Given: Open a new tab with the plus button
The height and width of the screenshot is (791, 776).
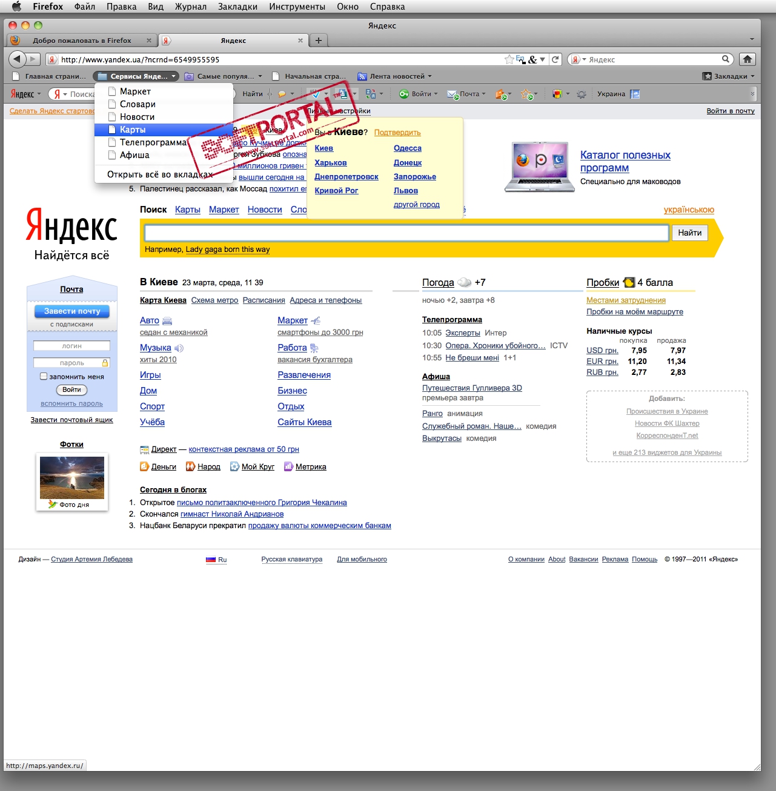Looking at the screenshot, I should click(x=318, y=41).
